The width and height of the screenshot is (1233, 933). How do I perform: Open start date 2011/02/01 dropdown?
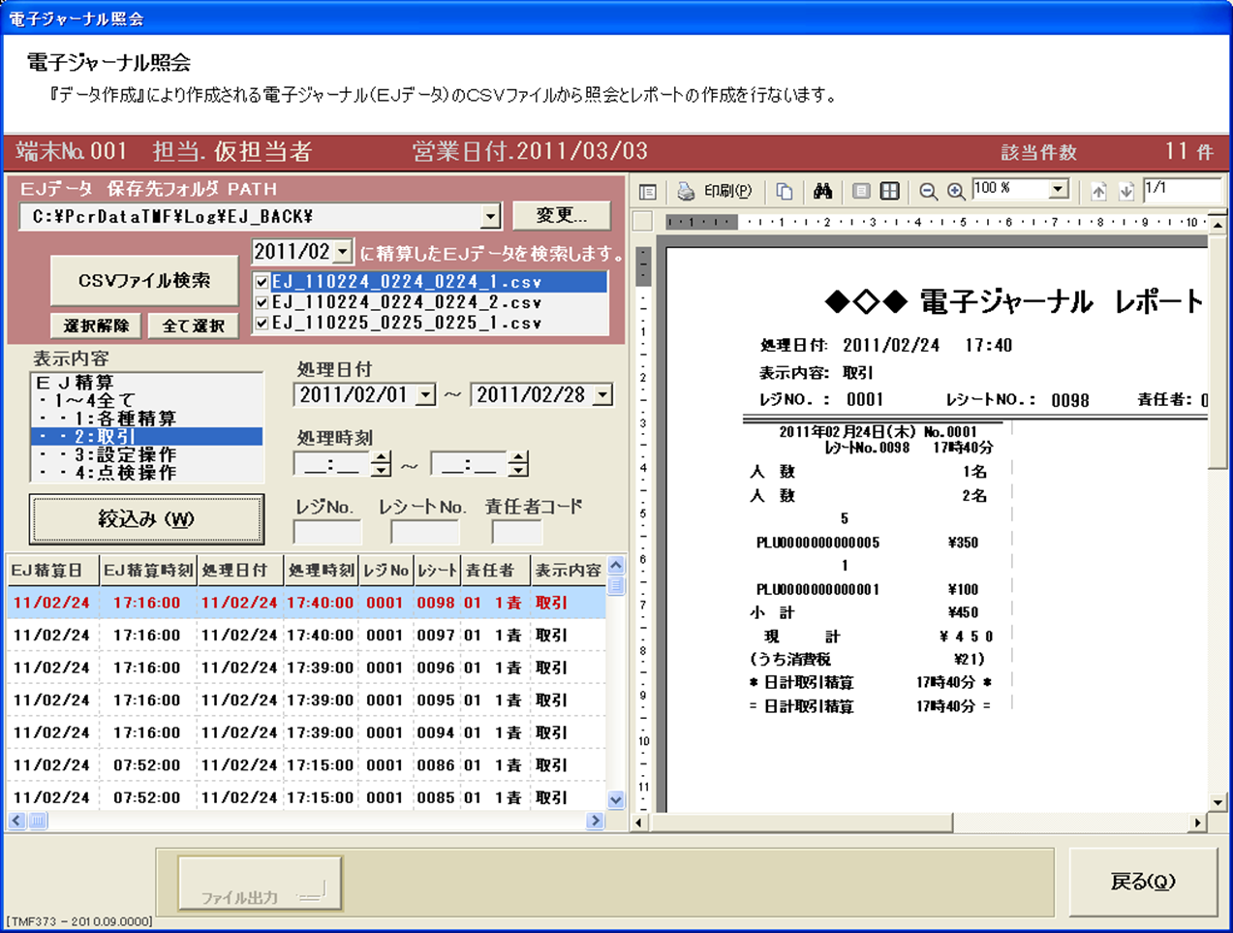(425, 394)
